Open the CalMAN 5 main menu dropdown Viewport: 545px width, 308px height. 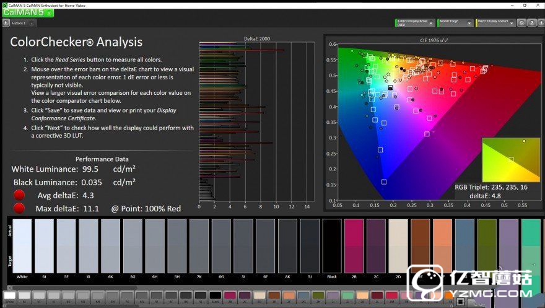(x=50, y=12)
